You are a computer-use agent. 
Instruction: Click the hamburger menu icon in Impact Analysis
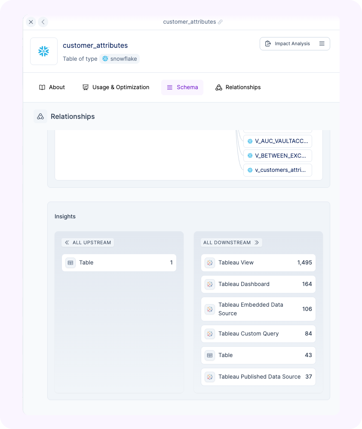(322, 44)
